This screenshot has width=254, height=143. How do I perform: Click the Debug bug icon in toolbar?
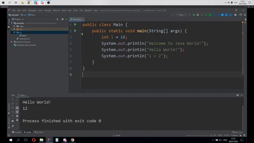[x=194, y=15]
